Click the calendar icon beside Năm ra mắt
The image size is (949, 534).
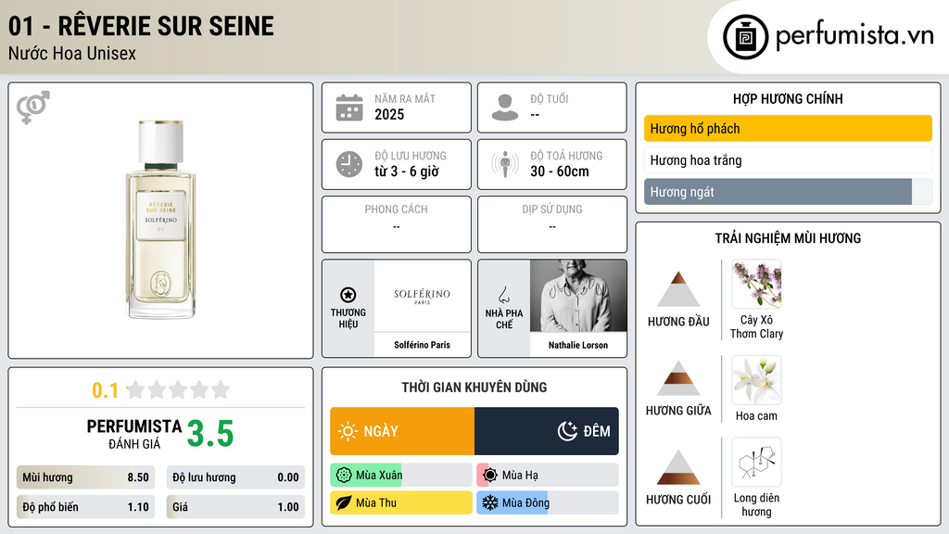click(x=349, y=108)
